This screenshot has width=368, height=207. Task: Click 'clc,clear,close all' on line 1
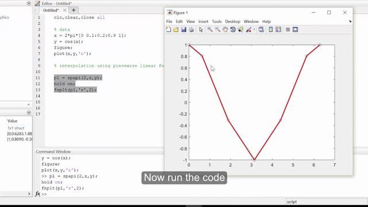tap(79, 17)
